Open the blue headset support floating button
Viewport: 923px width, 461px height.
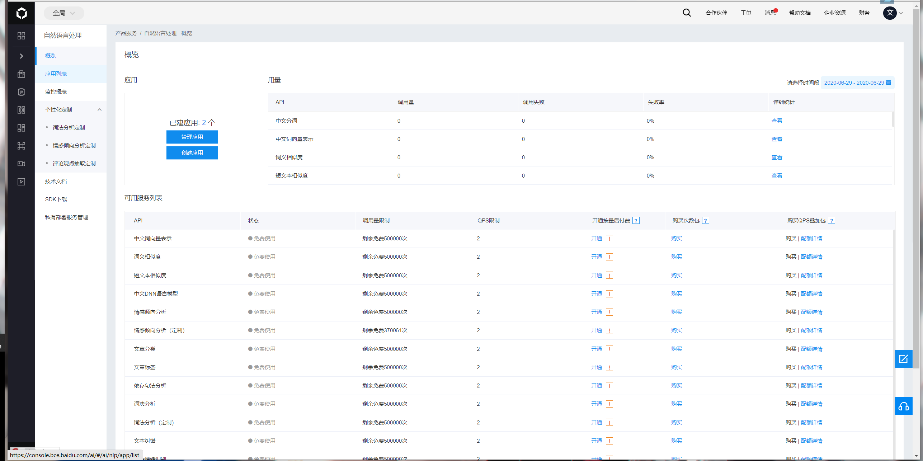pos(903,406)
